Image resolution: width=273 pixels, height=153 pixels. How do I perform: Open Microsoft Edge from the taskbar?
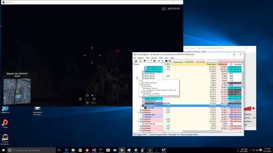66,150
